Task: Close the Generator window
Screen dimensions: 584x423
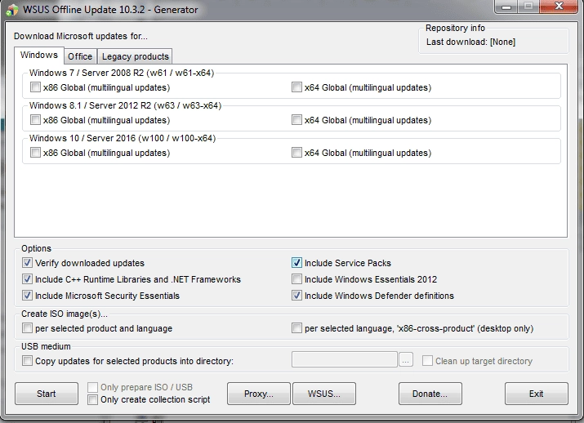Action: [x=559, y=7]
